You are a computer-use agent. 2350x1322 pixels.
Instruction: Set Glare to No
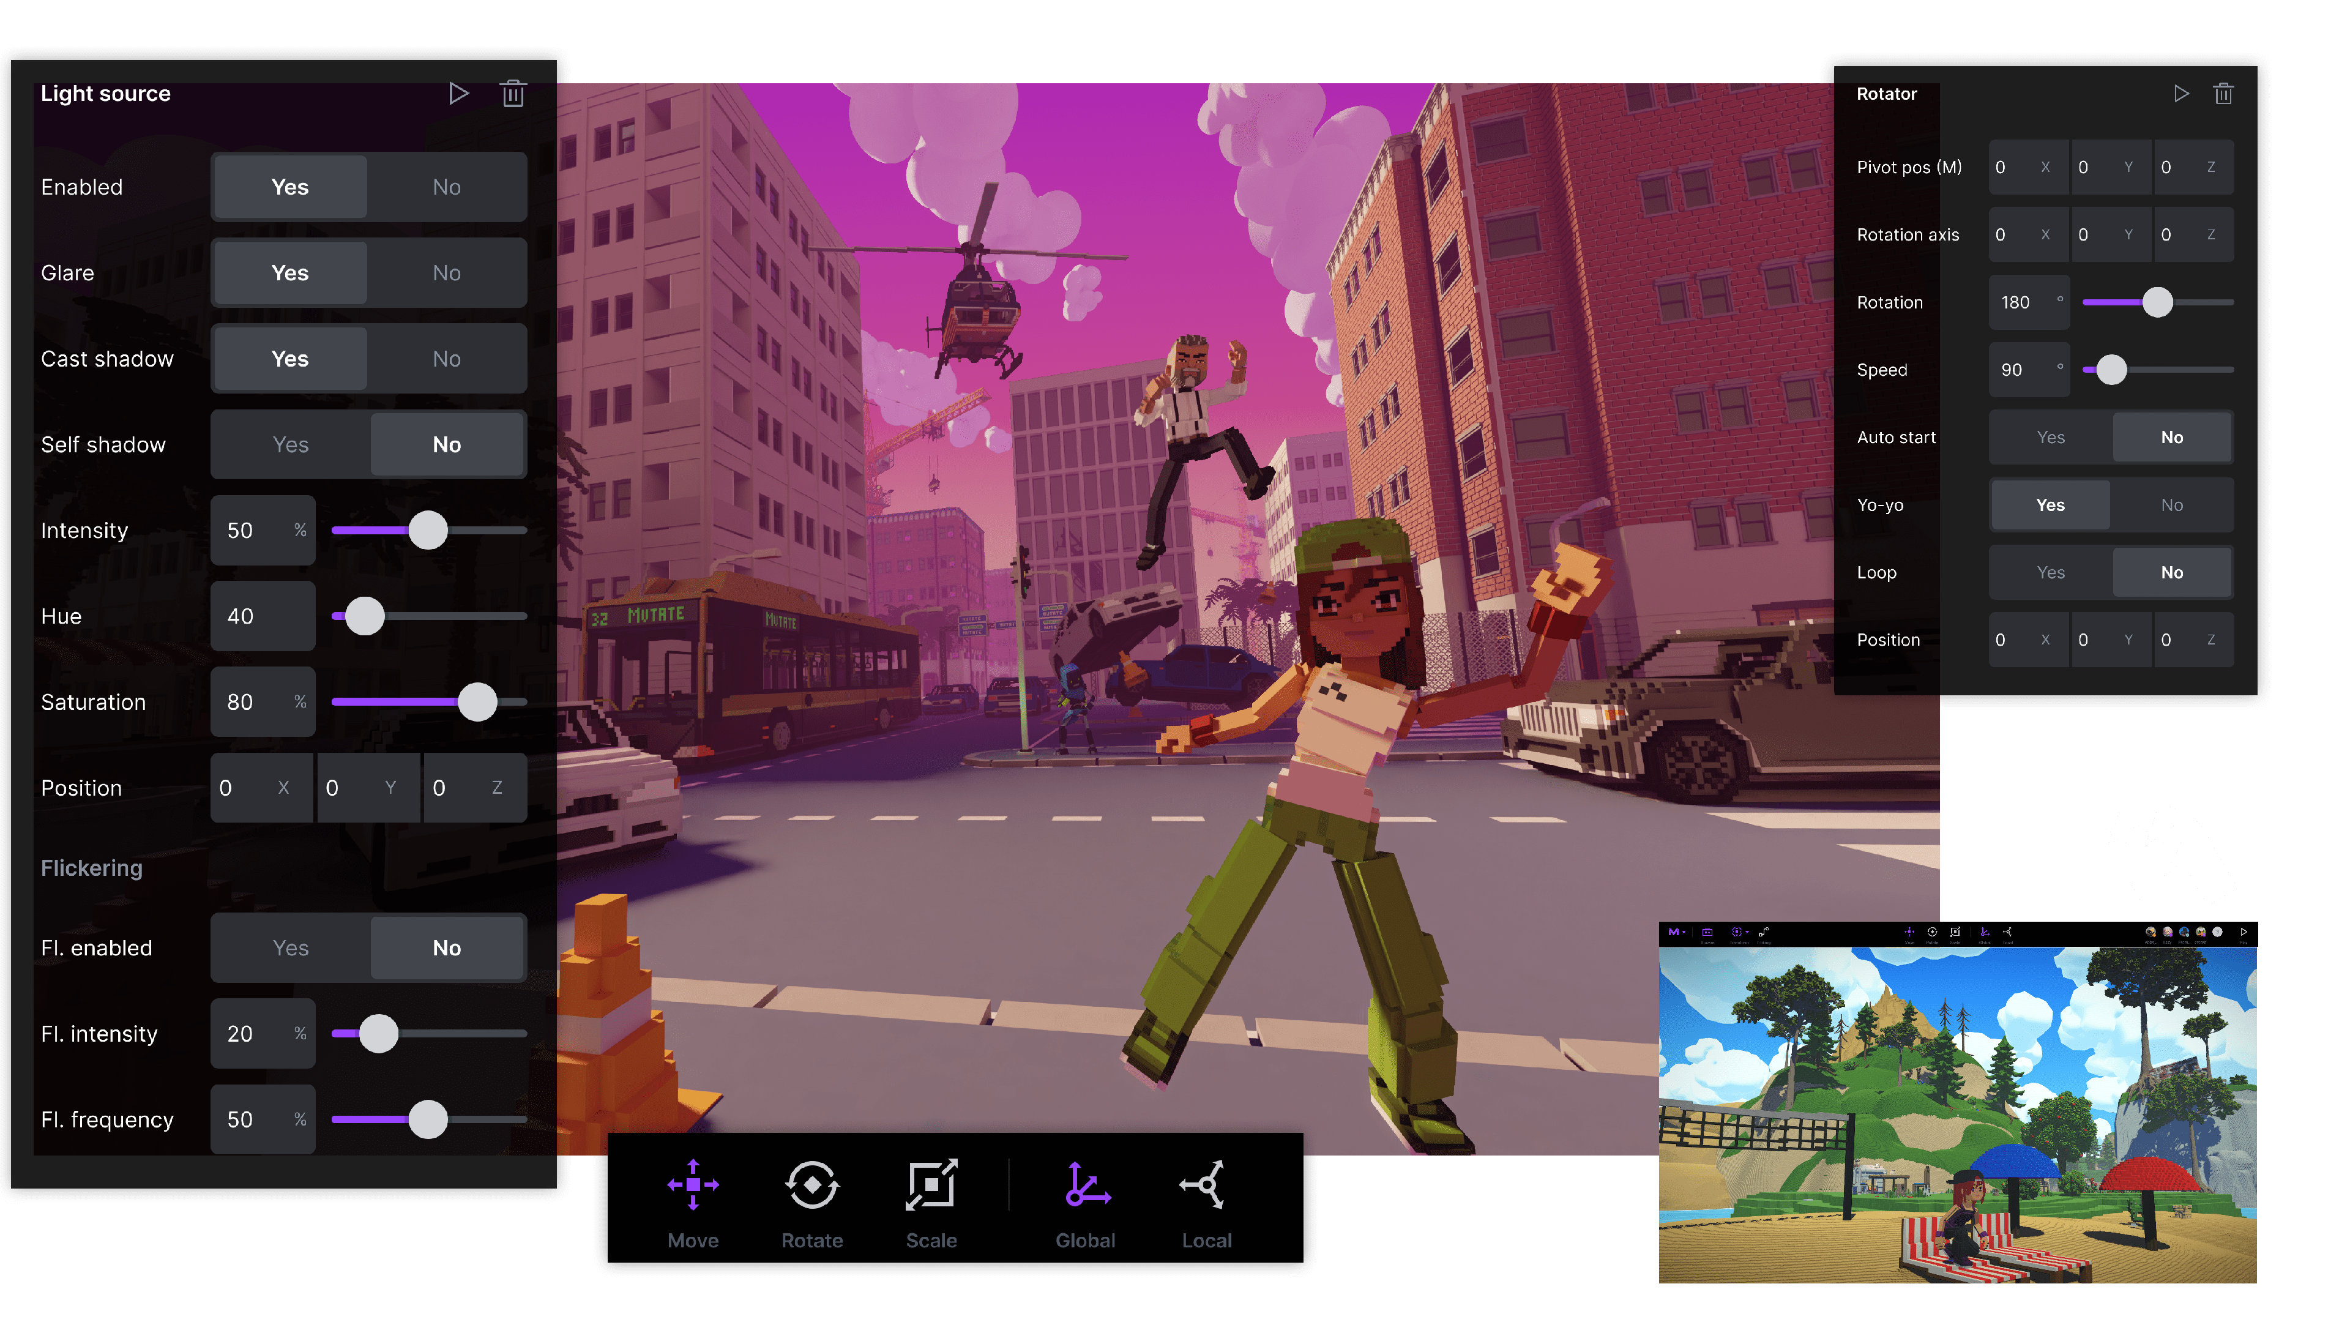(x=446, y=273)
